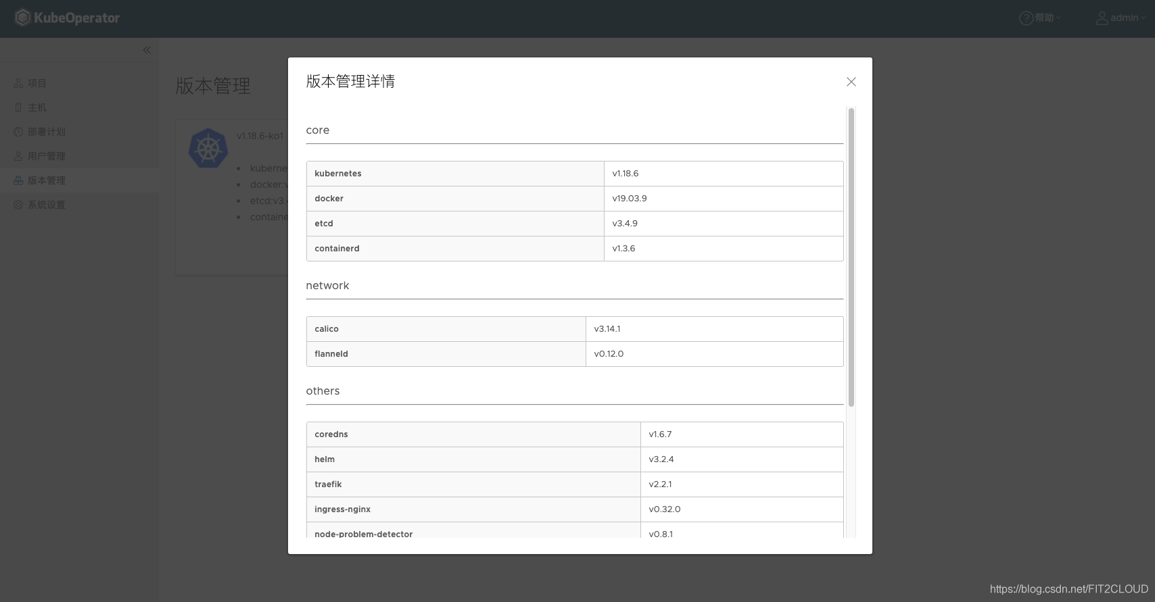Select the v19.03.9 version value
The image size is (1155, 602).
630,199
